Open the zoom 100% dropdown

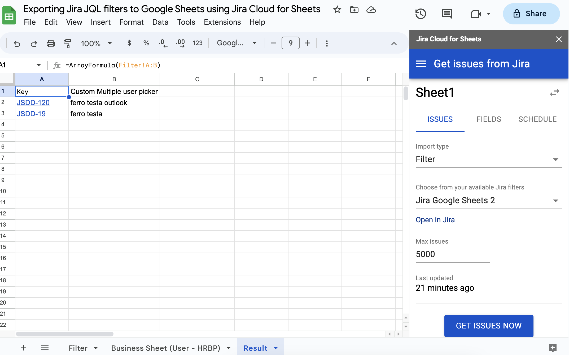97,43
